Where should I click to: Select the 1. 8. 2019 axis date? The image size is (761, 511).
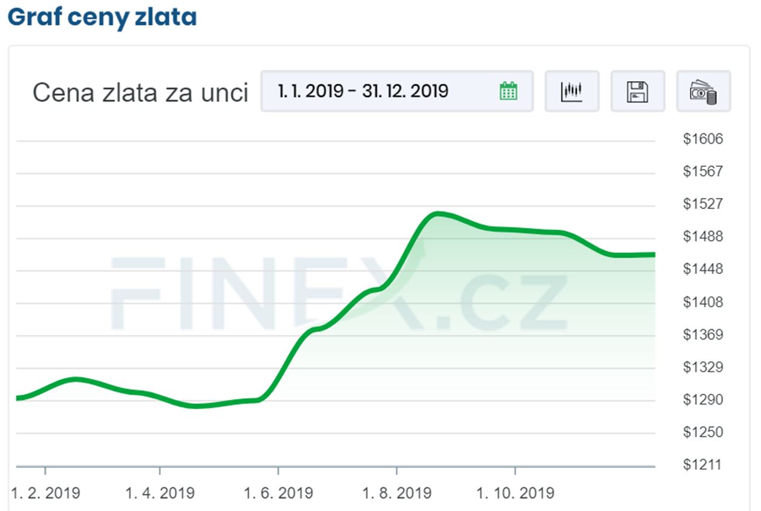pos(397,493)
